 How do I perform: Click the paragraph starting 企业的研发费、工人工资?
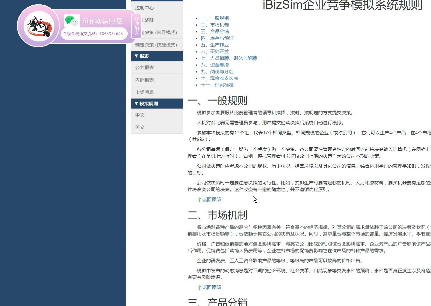pos(280,261)
